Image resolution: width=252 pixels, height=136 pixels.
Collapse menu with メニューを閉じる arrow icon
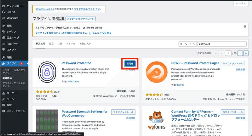click(3, 111)
